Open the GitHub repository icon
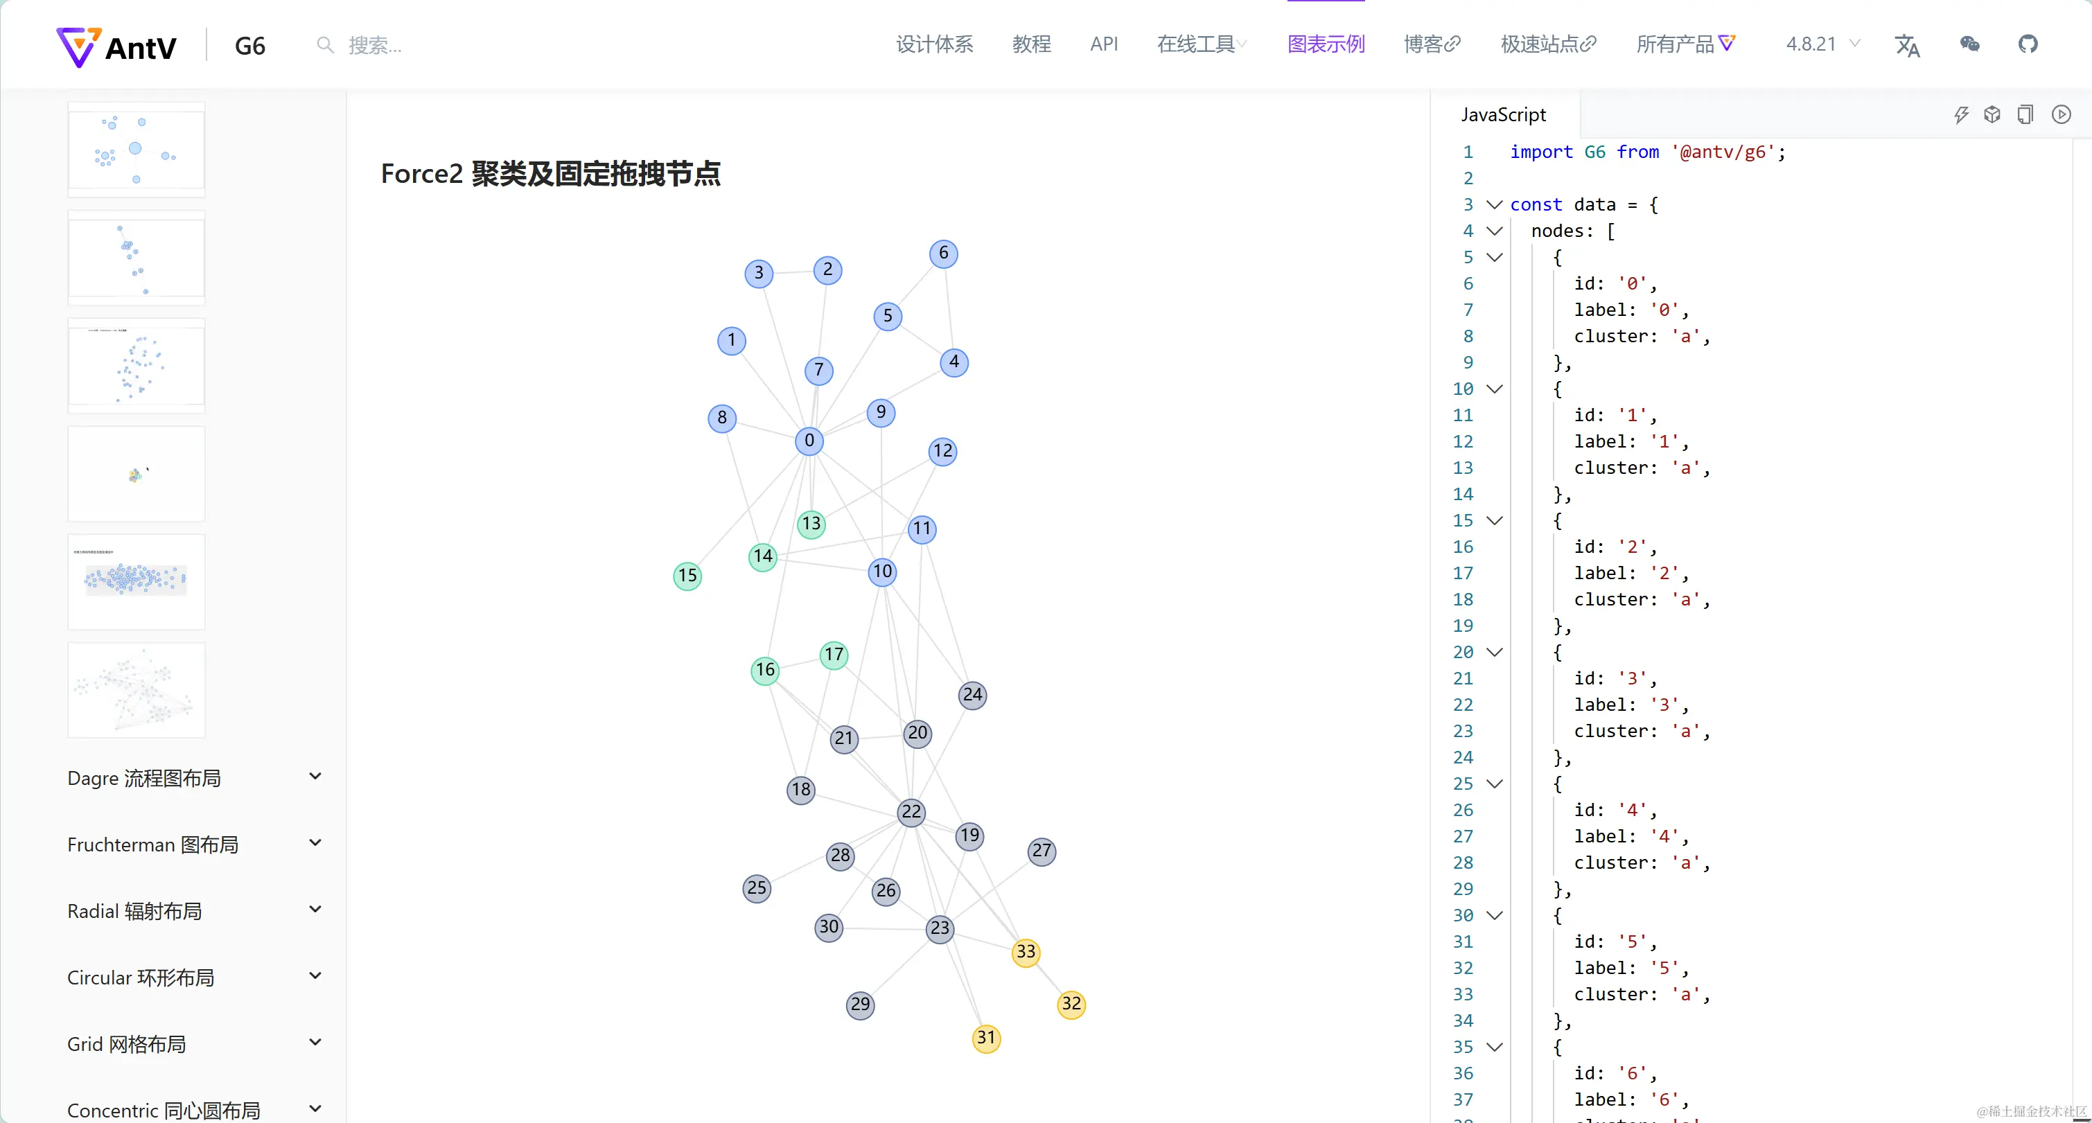The width and height of the screenshot is (2092, 1123). 2028,44
